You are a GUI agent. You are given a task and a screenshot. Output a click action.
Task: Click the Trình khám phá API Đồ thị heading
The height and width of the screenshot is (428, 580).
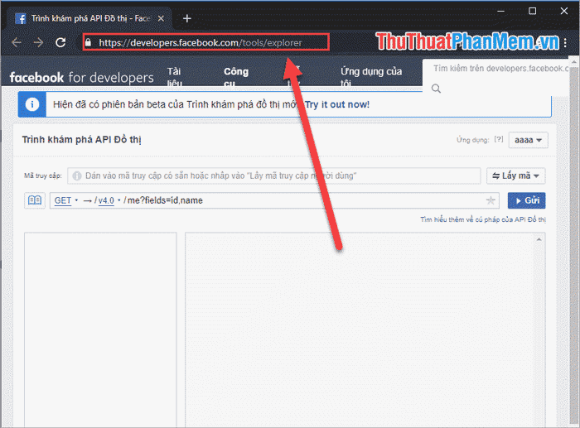click(x=81, y=140)
